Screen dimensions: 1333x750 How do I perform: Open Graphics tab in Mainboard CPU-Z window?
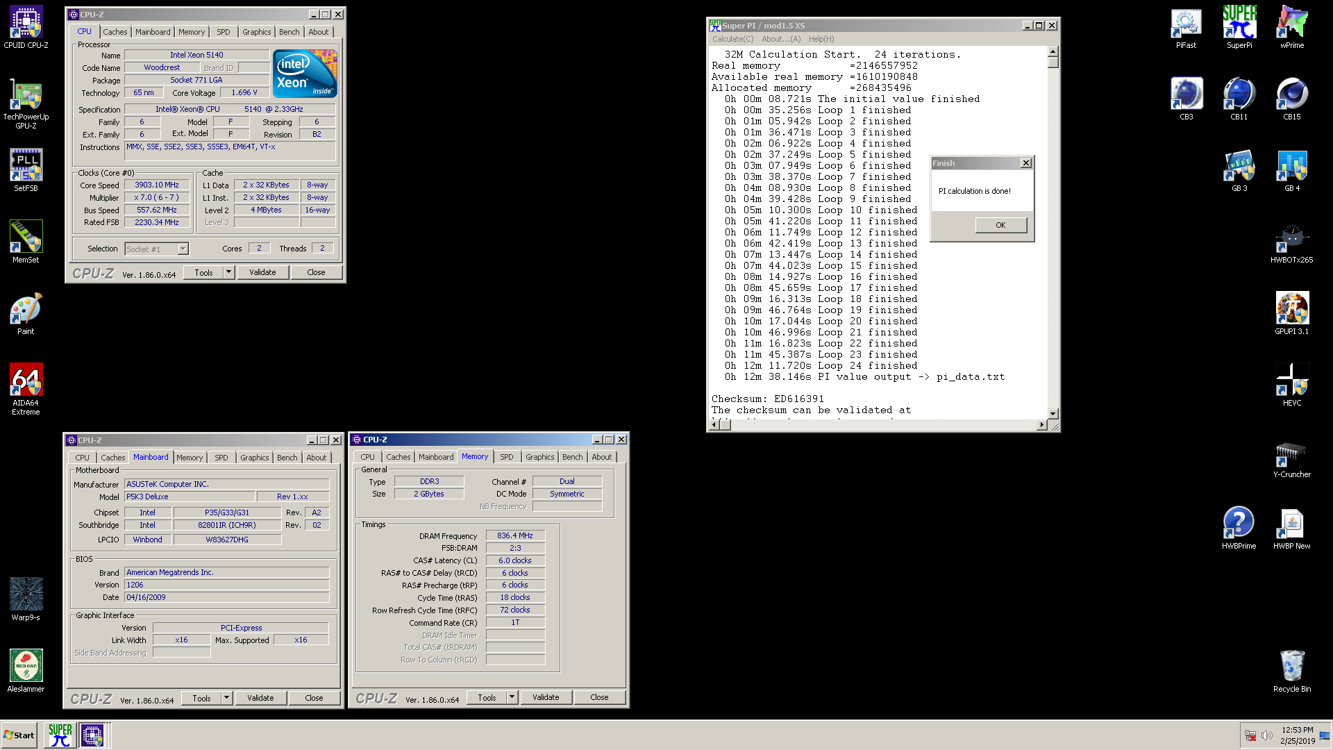[x=255, y=458]
